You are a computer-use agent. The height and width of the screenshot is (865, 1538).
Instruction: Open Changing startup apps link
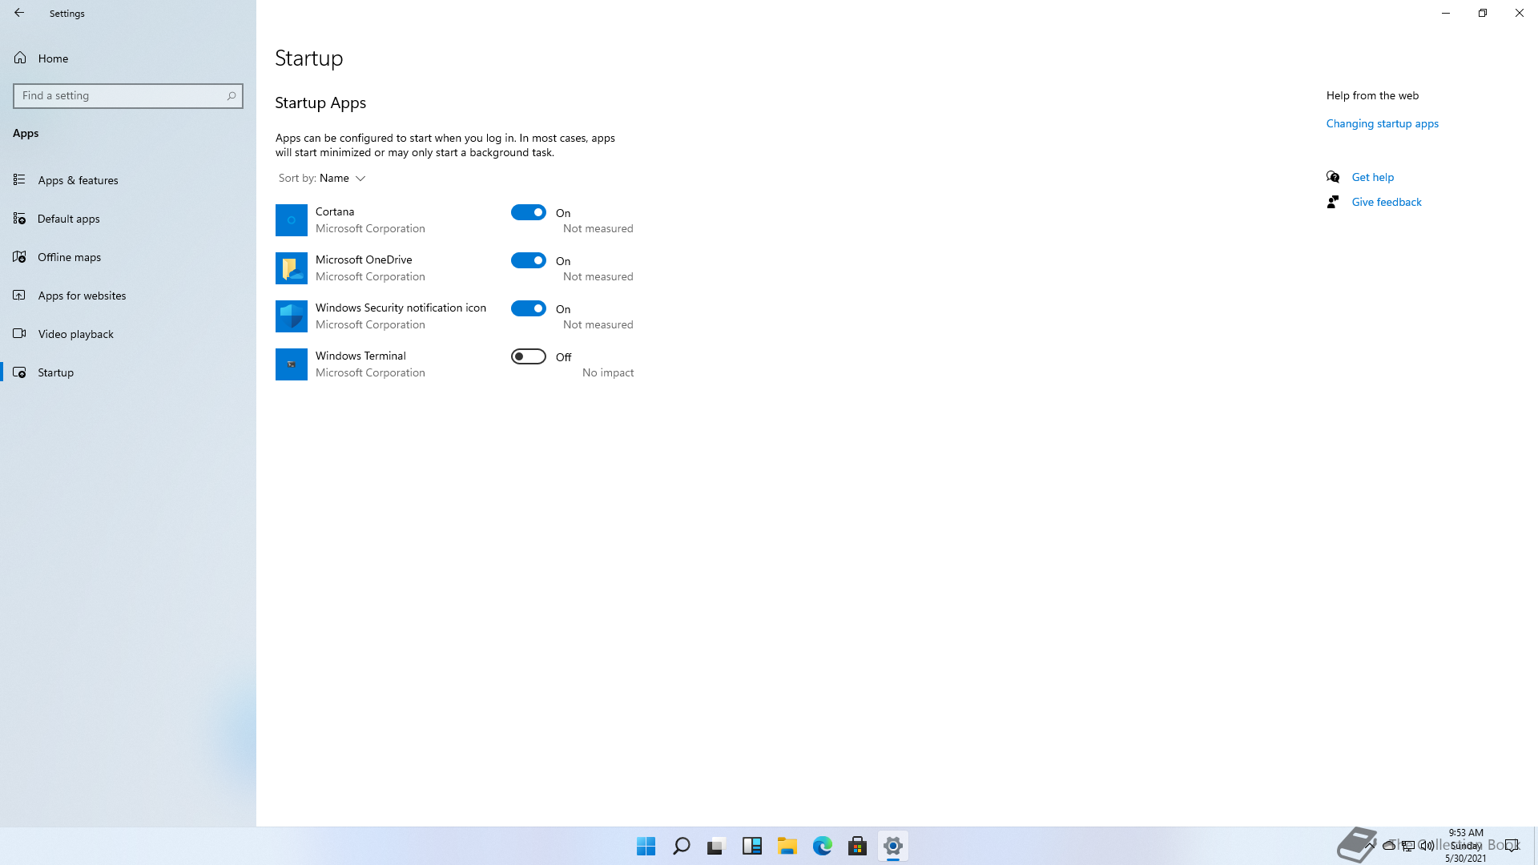pyautogui.click(x=1382, y=123)
